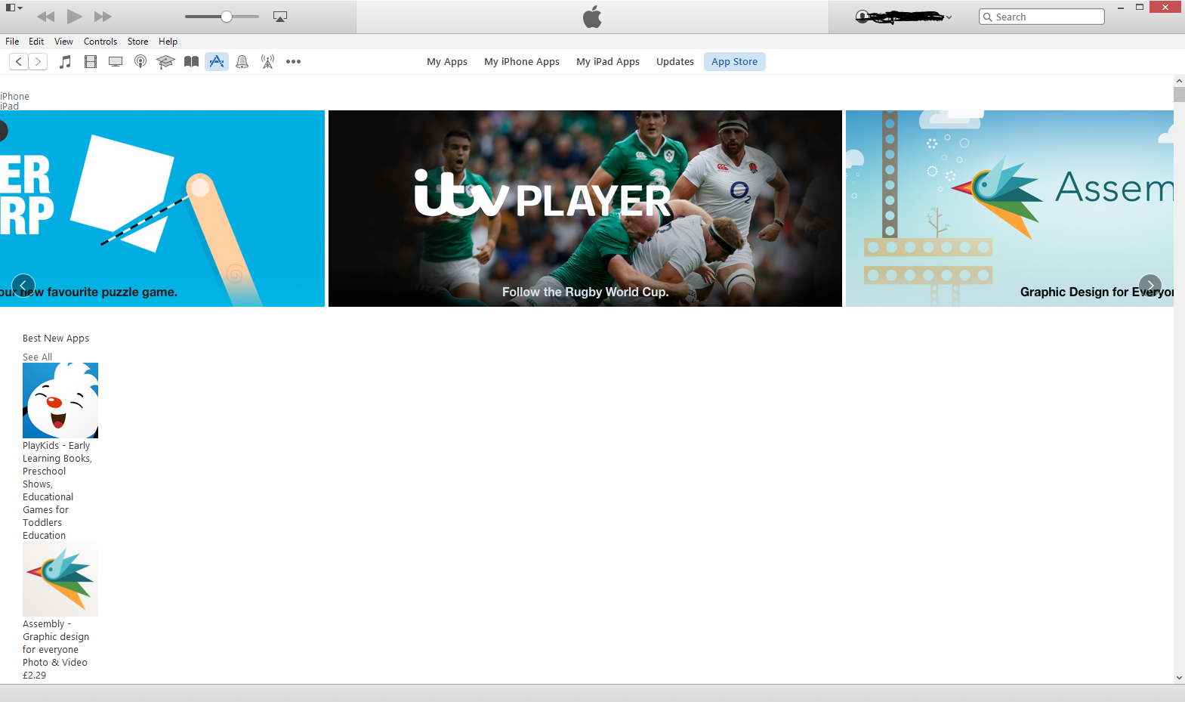Click the vertical scrollbar up arrow

[x=1179, y=81]
